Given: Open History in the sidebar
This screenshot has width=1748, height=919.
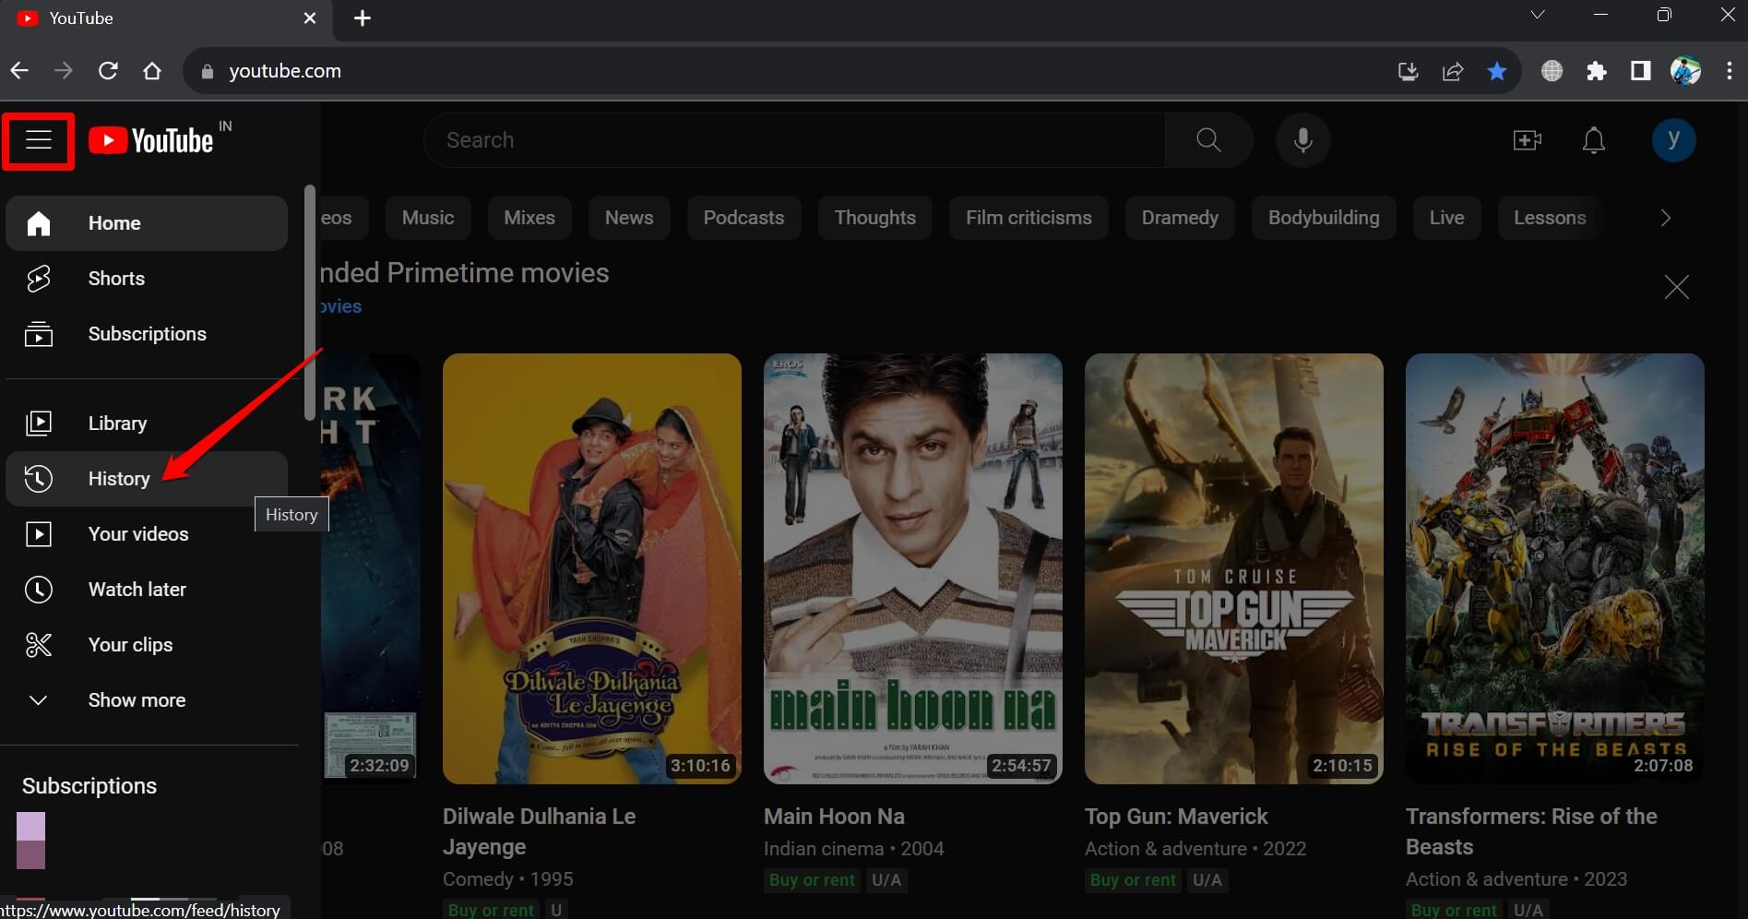Looking at the screenshot, I should pyautogui.click(x=118, y=479).
